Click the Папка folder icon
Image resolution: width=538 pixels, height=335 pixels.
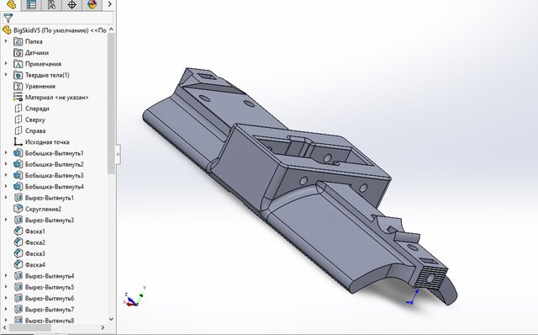[18, 41]
